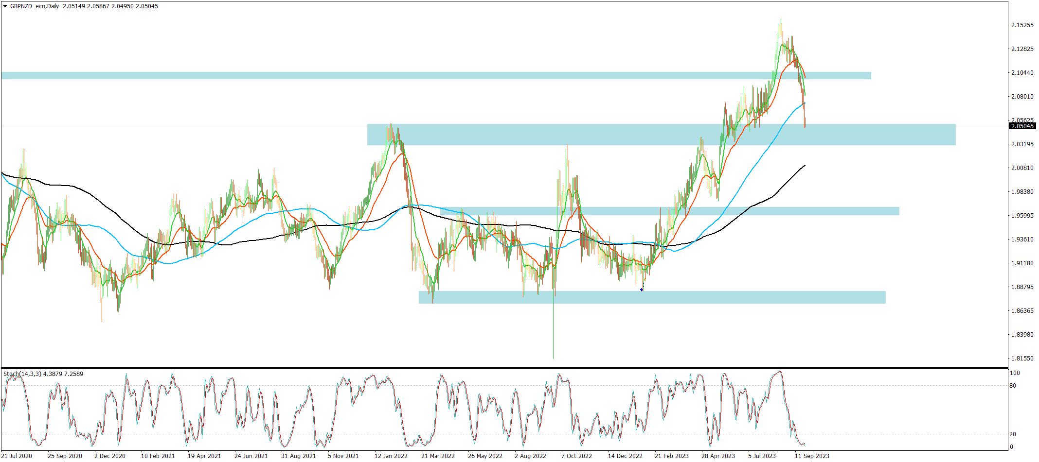
Task: Click the 31 Aug 2021 date label
Action: (298, 456)
